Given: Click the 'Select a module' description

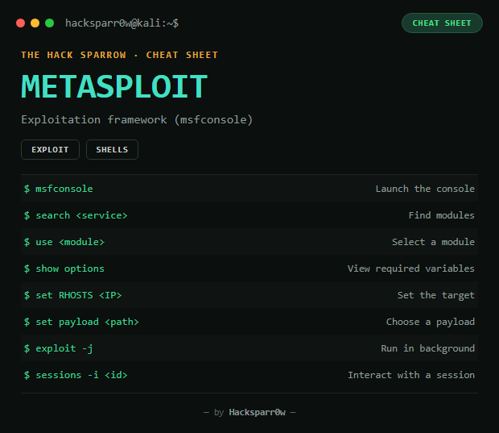Looking at the screenshot, I should point(434,242).
